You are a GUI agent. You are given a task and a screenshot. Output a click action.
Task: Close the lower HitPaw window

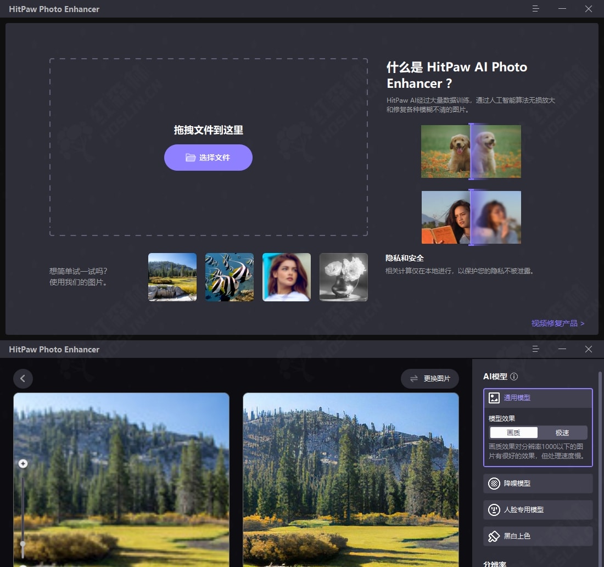pyautogui.click(x=588, y=349)
